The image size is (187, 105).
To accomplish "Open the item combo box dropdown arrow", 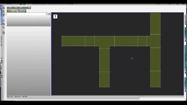I will (x=46, y=14).
